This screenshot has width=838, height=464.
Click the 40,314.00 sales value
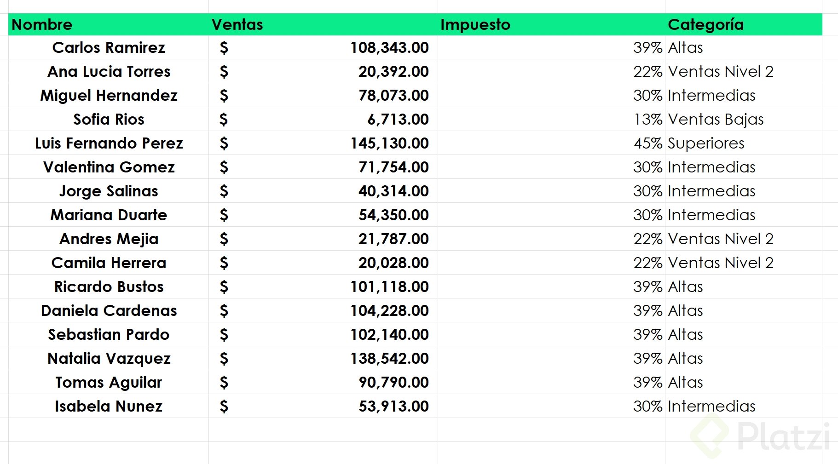(393, 191)
